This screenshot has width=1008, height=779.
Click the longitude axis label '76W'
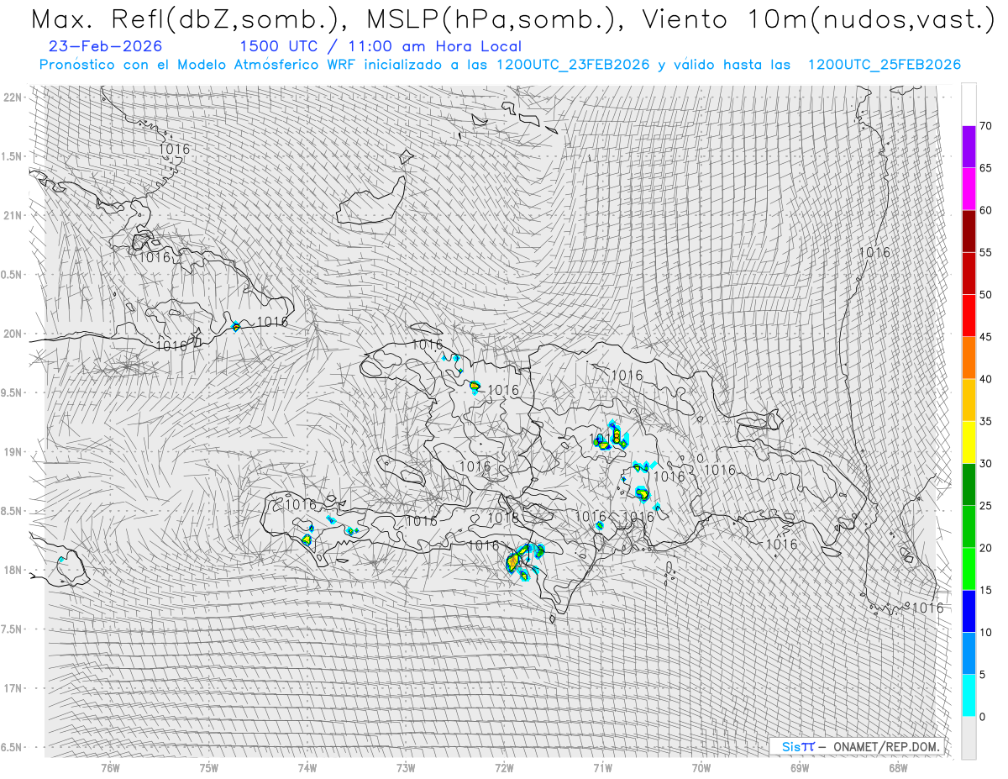tap(110, 767)
